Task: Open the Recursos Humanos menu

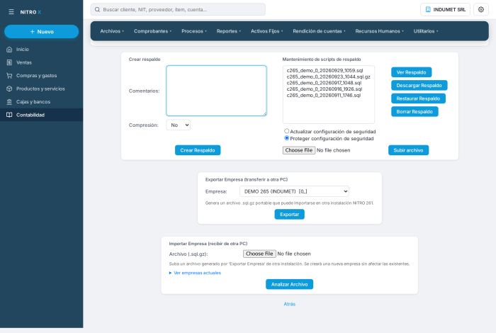Action: click(379, 31)
